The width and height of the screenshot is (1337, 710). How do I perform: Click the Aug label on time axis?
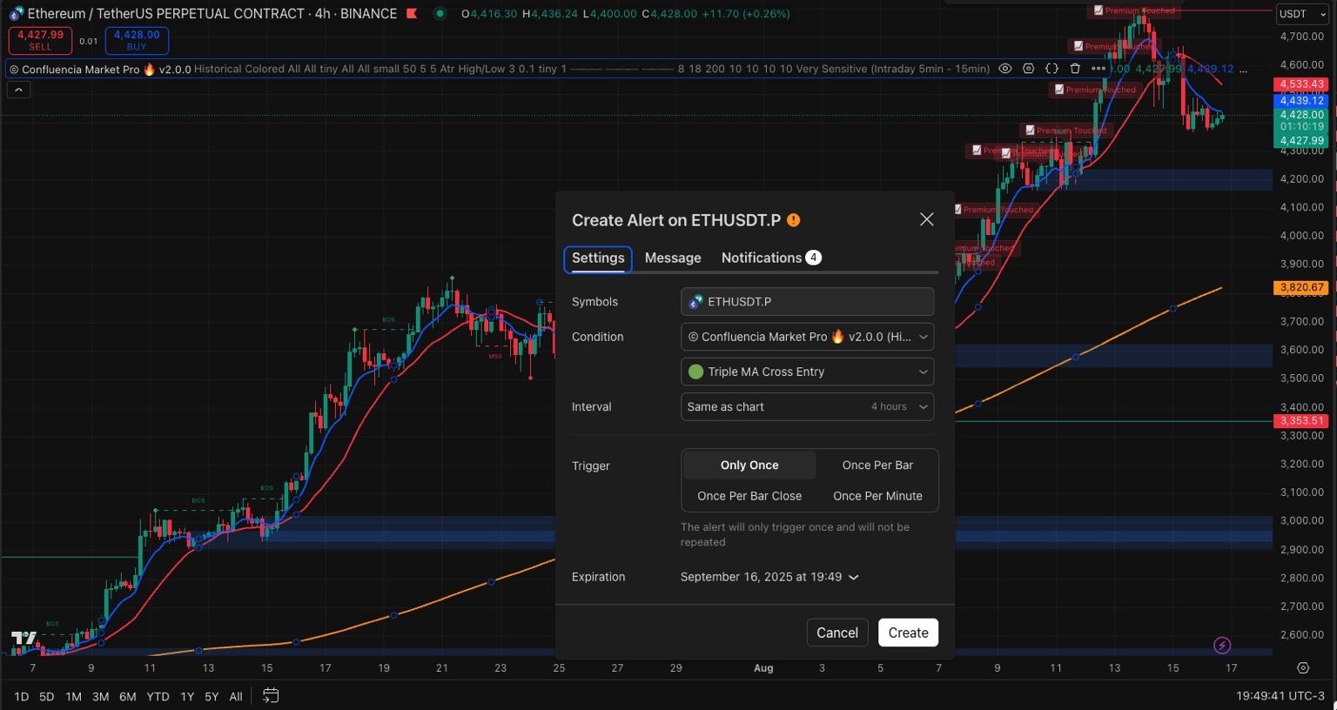763,668
